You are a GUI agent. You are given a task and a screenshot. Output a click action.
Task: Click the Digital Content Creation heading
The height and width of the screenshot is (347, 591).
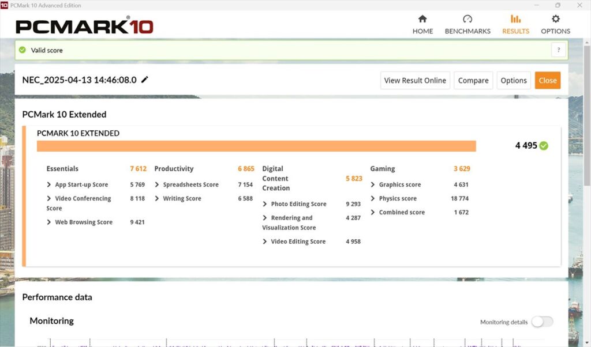pyautogui.click(x=276, y=178)
